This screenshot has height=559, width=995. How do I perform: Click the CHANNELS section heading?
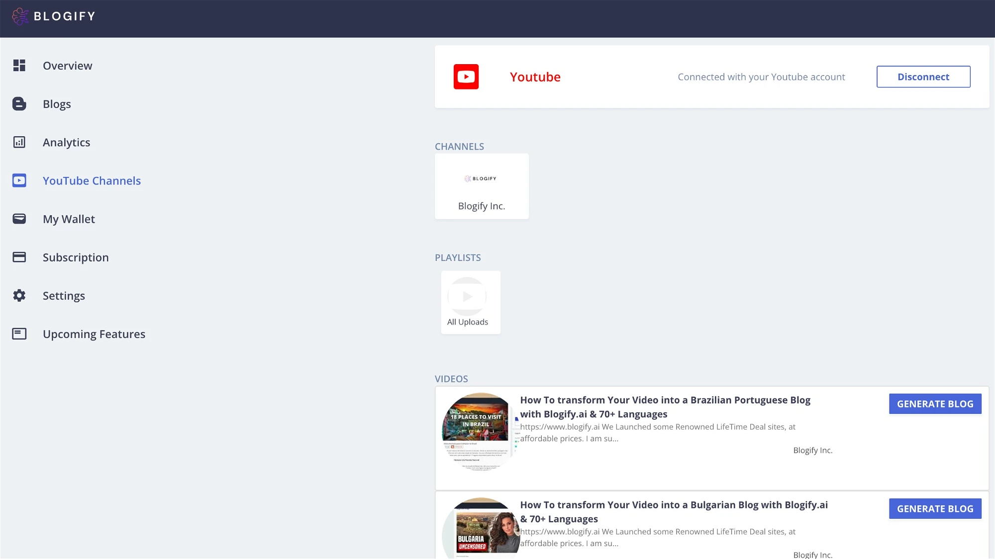[x=459, y=146]
